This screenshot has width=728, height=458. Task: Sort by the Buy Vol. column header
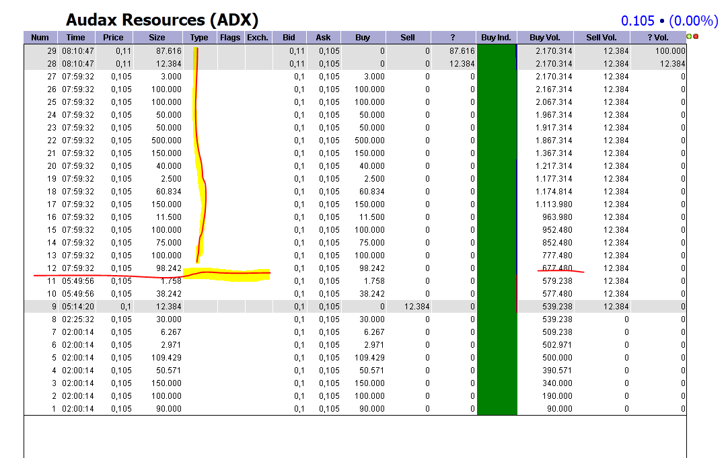coord(545,37)
